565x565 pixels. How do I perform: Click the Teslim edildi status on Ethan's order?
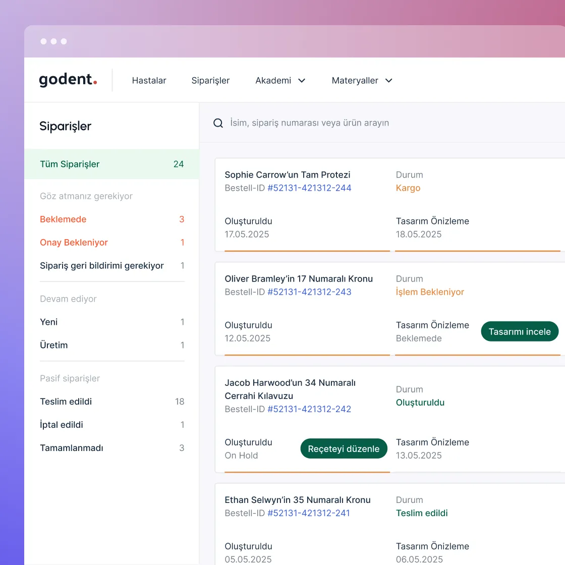(x=422, y=513)
